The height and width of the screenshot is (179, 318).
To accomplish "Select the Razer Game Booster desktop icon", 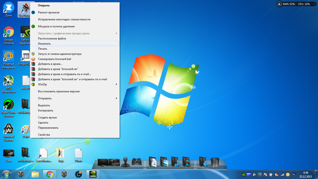I will (8, 108).
